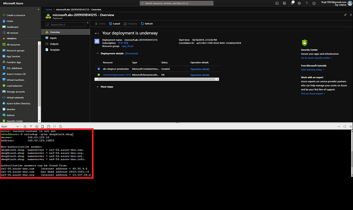Focus the global search resources field

pos(176,3)
